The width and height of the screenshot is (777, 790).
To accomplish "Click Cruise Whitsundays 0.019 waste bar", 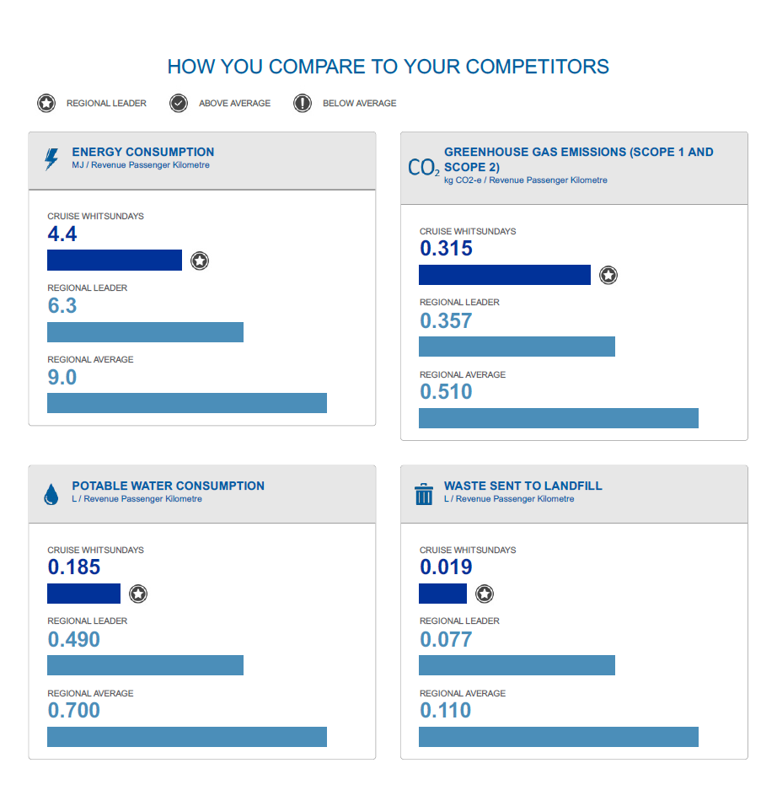I will click(442, 594).
